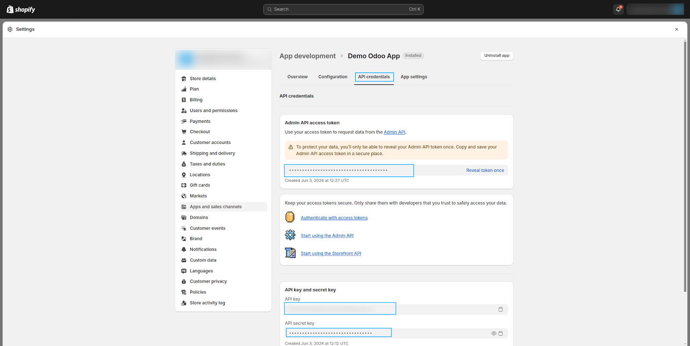Viewport: 690px width, 346px height.
Task: Click the Policies icon in sidebar
Action: pos(184,292)
